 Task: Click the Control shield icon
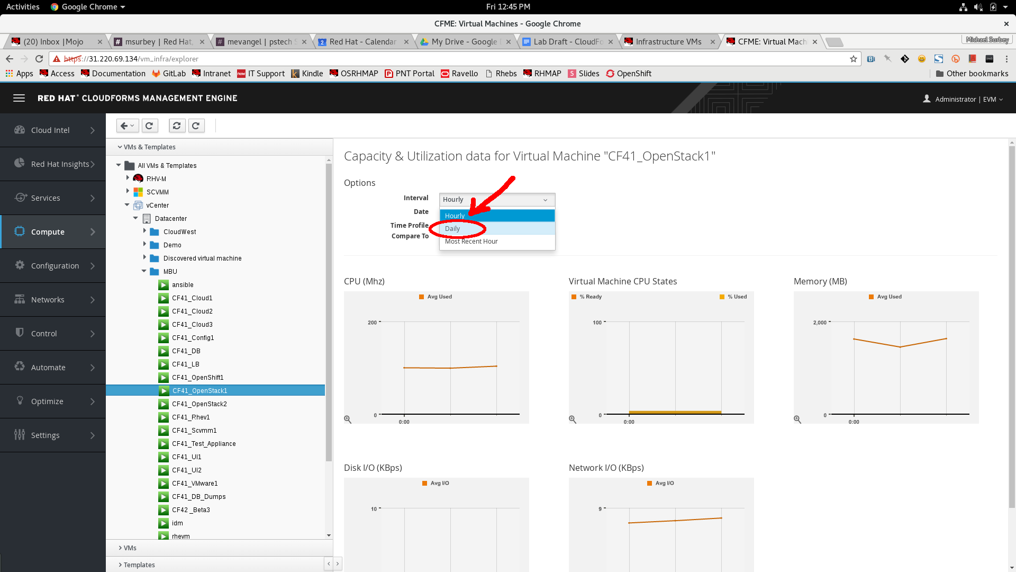[20, 333]
